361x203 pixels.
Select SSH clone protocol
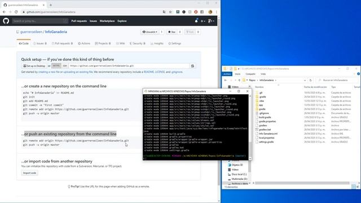coord(65,66)
